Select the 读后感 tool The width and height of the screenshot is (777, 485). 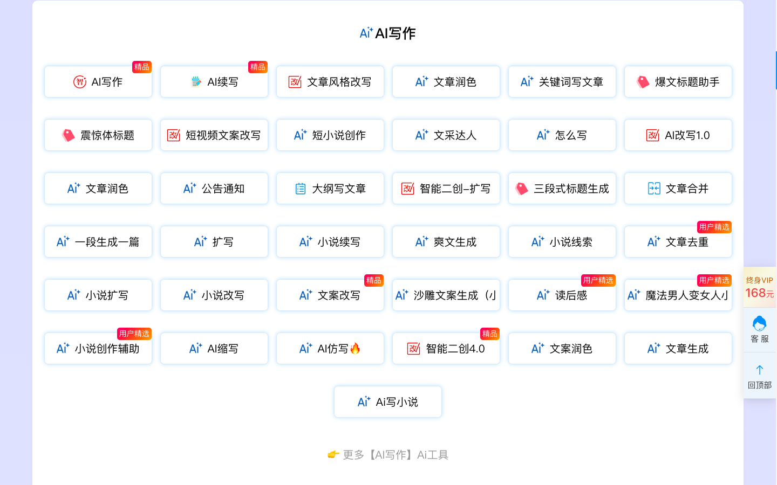click(562, 295)
